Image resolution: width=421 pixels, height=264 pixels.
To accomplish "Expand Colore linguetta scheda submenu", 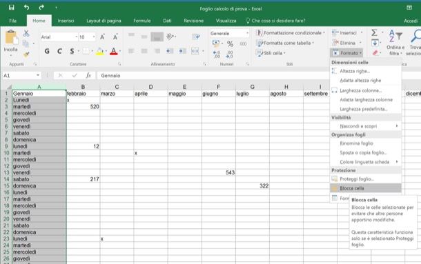I will (366, 162).
